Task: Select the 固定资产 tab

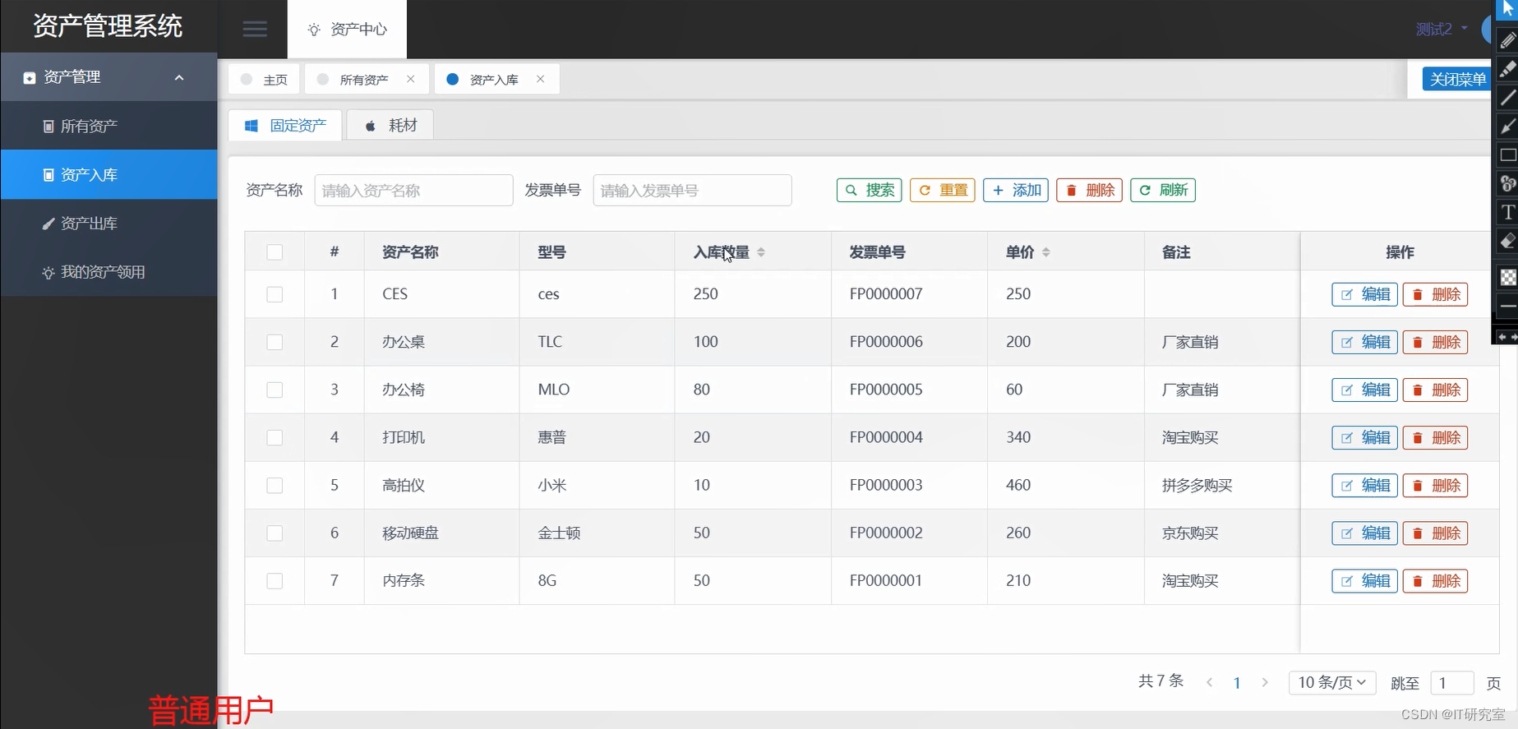Action: (x=285, y=125)
